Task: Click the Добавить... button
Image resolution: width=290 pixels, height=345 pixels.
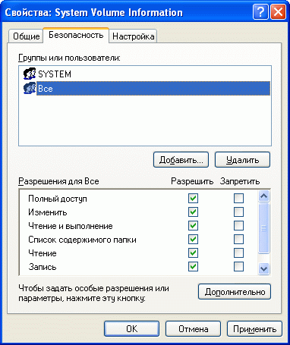Action: point(181,160)
